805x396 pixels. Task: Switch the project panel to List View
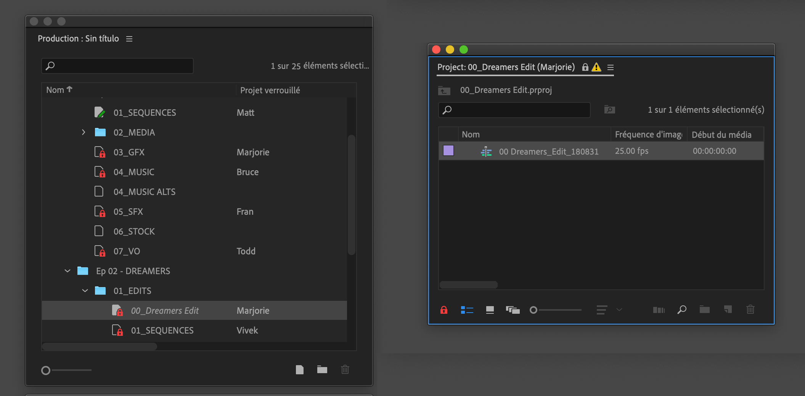coord(467,310)
